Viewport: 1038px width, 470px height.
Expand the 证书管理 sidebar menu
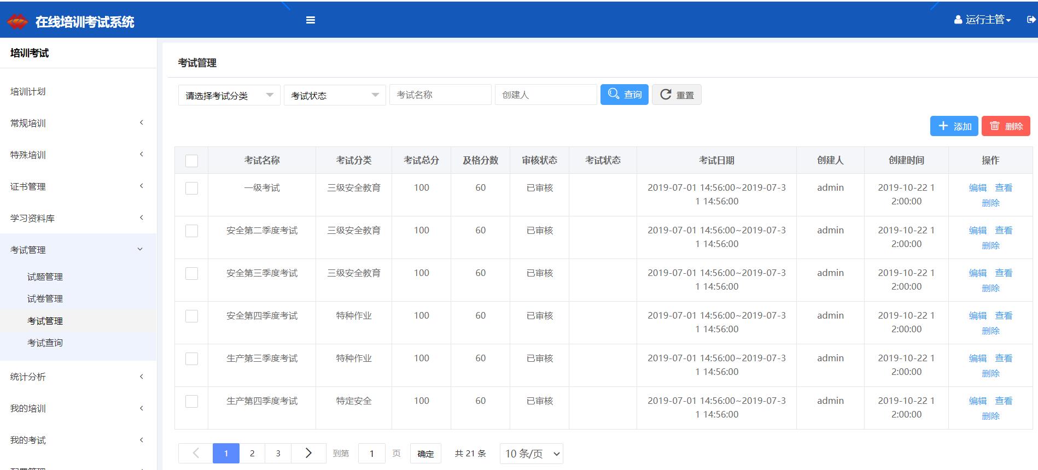click(78, 186)
